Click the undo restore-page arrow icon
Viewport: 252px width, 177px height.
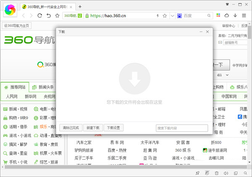49,16
